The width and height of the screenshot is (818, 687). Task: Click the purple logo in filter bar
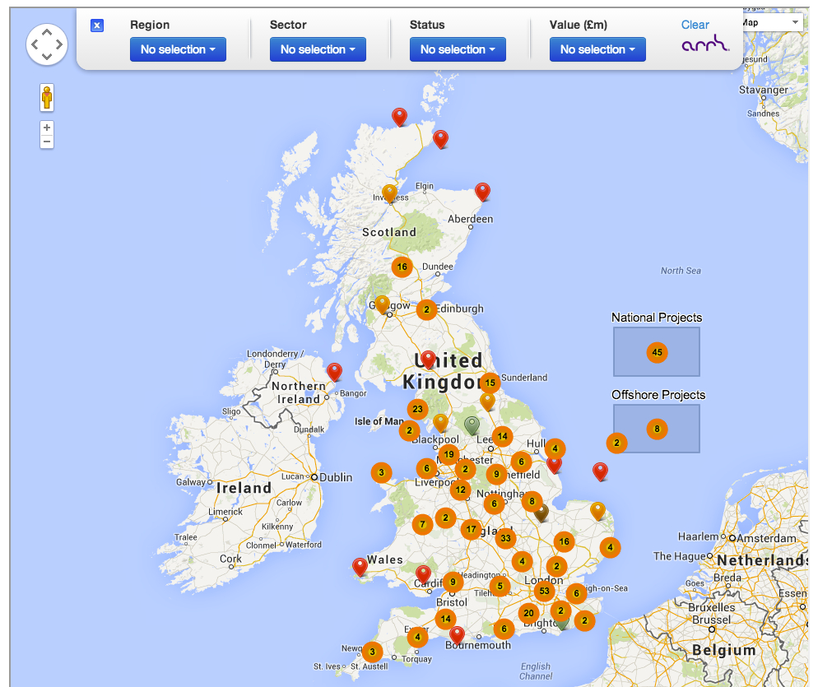tap(705, 44)
